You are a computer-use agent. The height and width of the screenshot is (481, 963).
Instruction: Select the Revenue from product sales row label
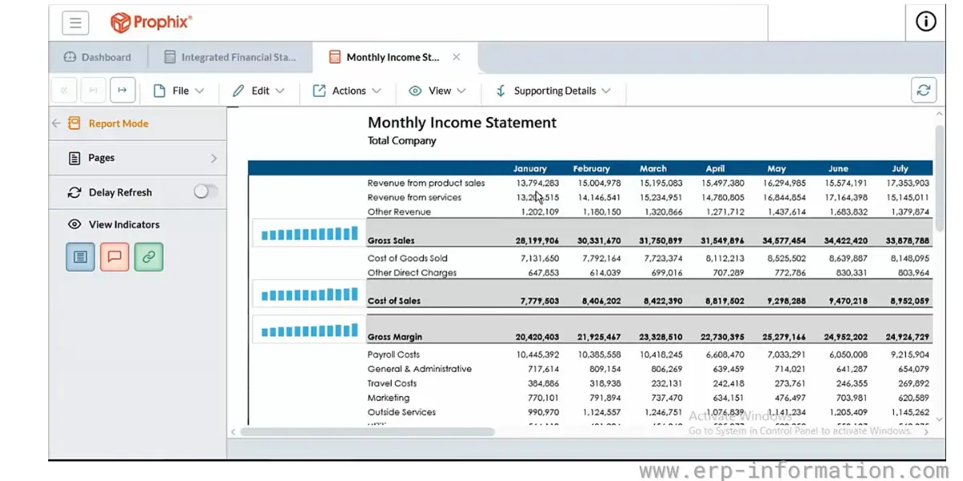pyautogui.click(x=426, y=183)
